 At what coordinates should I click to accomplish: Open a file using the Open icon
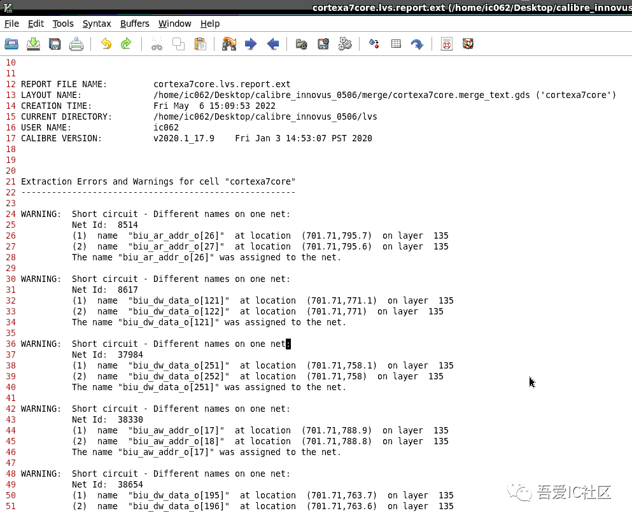(13, 43)
